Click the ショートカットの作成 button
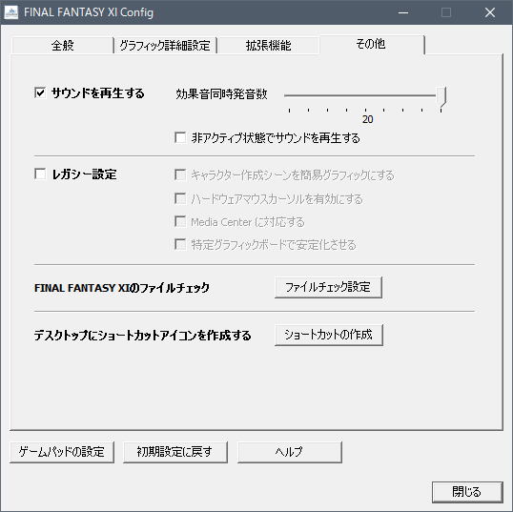Viewport: 513px width, 512px height. [328, 335]
